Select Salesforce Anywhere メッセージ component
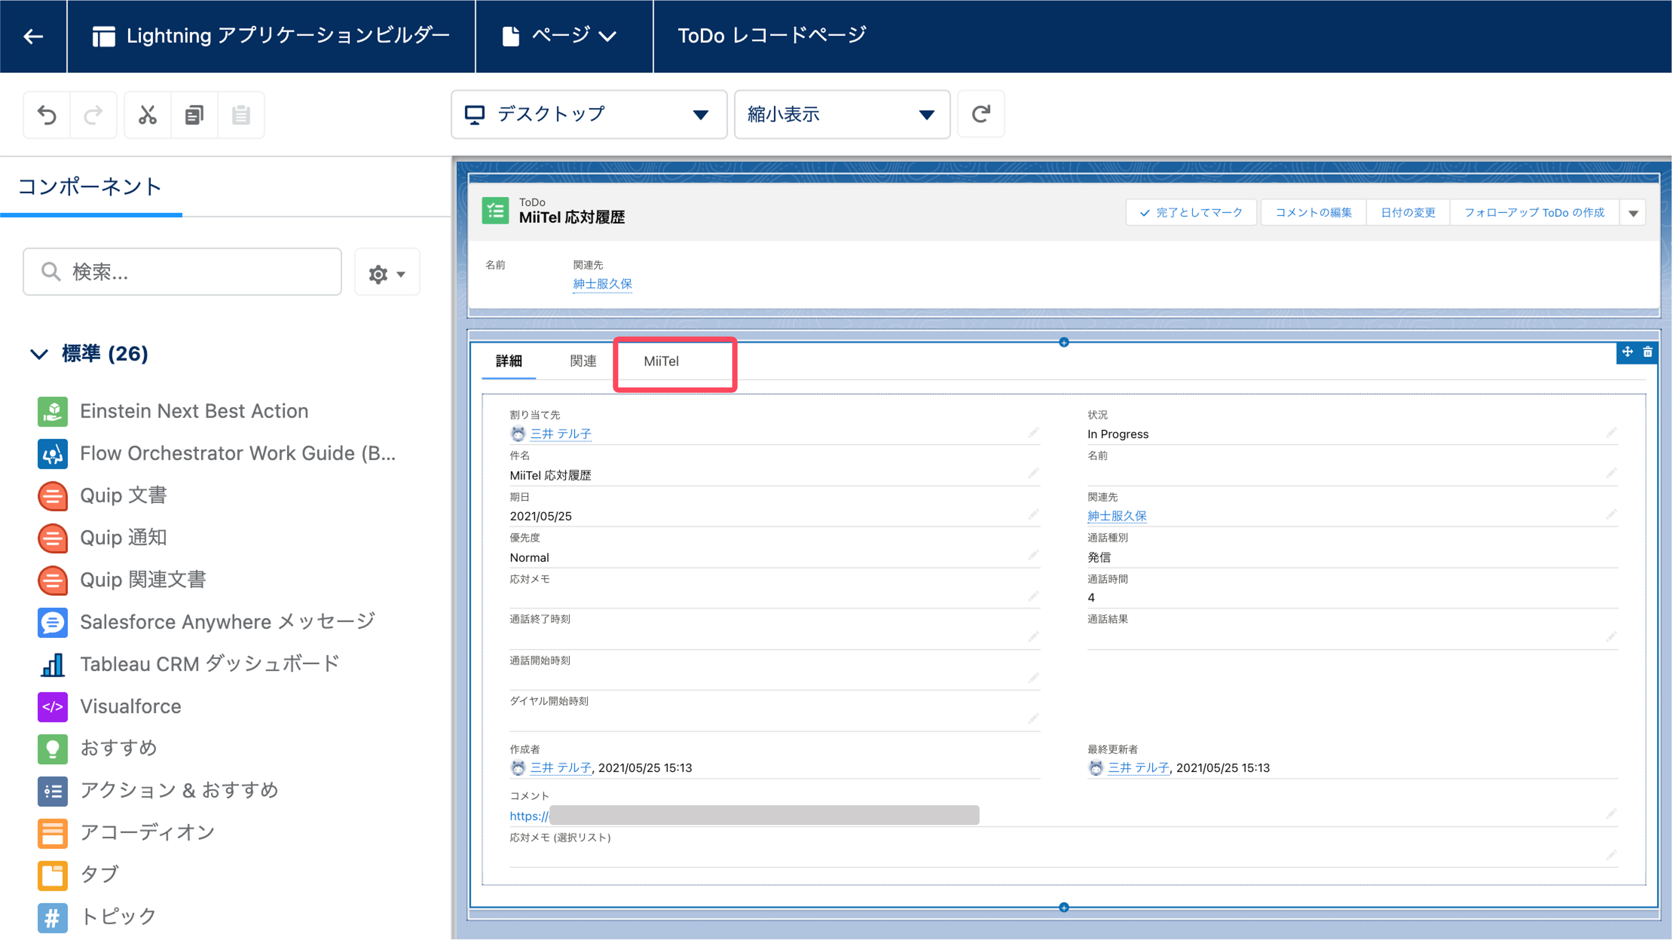 click(207, 622)
